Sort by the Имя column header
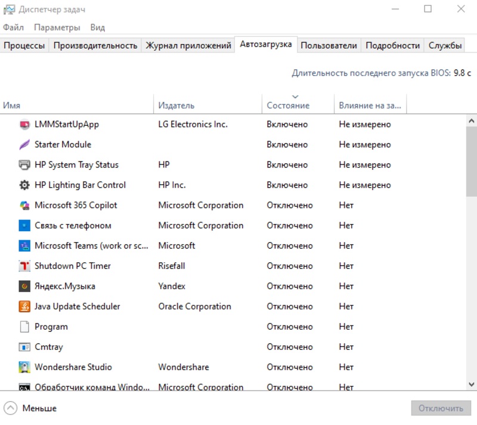The height and width of the screenshot is (425, 477). pos(12,106)
